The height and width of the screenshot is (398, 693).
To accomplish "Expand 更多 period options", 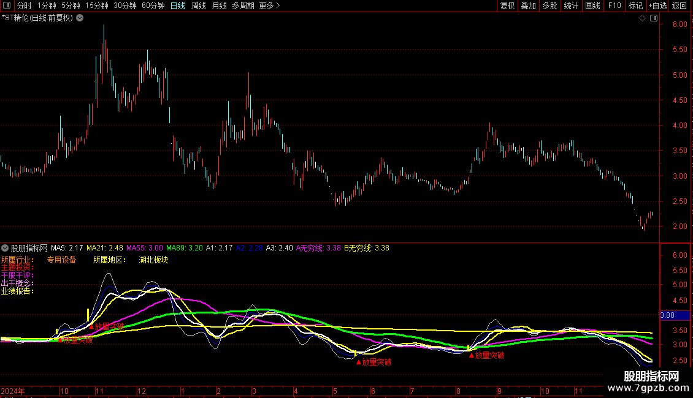I will point(269,6).
